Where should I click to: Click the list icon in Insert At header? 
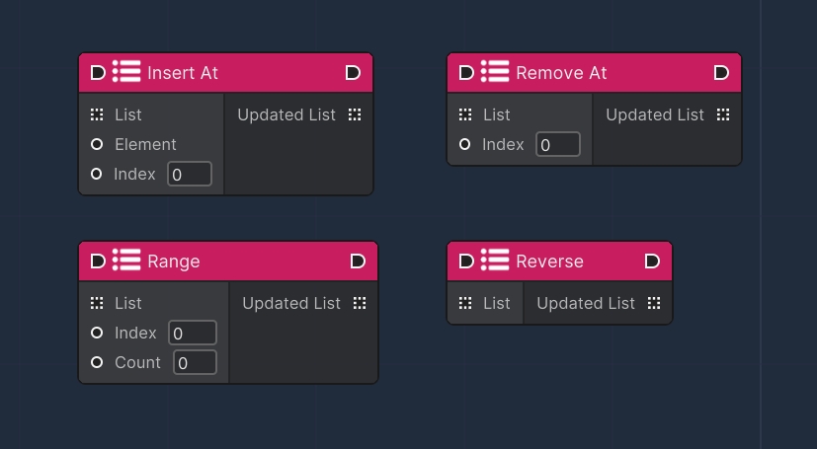tap(126, 72)
